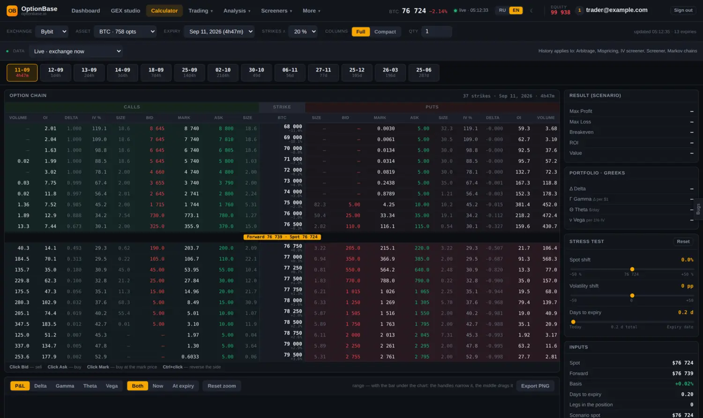
Task: Expand the More menu
Action: point(311,11)
